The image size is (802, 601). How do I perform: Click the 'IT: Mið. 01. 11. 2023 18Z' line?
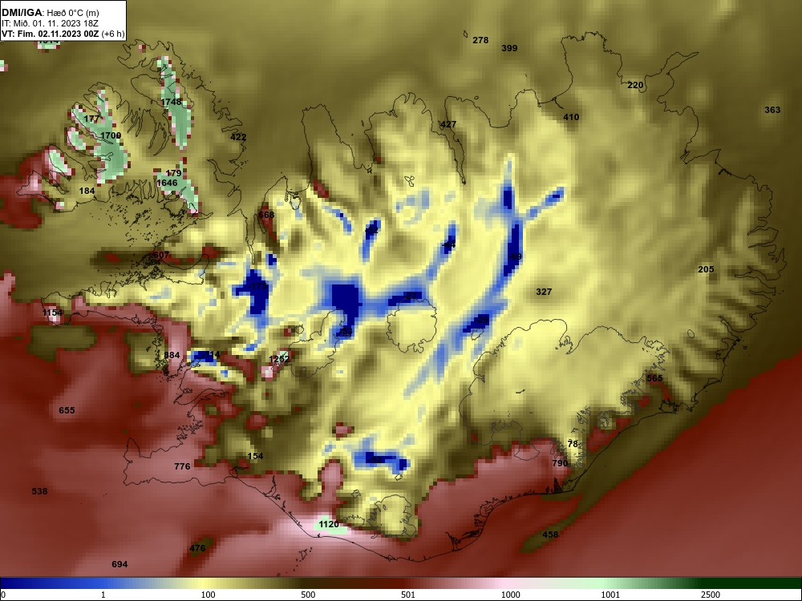click(x=48, y=23)
